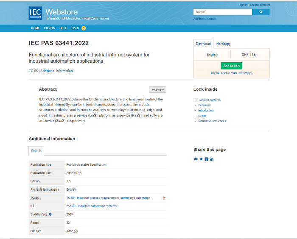
Task: Share this page on Facebook
Action: [x=206, y=159]
